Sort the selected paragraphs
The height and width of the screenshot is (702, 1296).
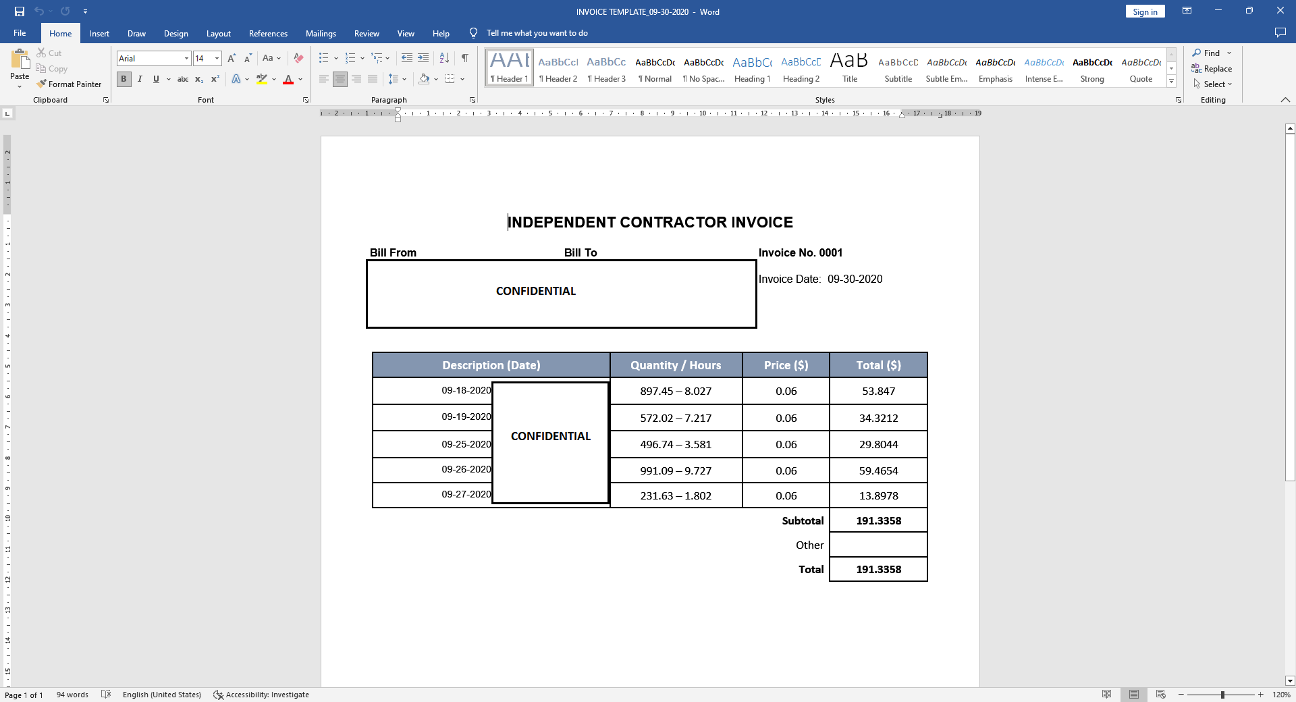pos(444,59)
